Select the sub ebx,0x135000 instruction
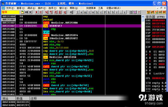This screenshot has width=168, height=107. [56, 48]
